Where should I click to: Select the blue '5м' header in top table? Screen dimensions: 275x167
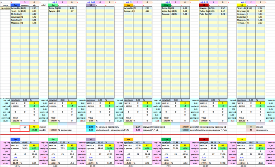15,5
